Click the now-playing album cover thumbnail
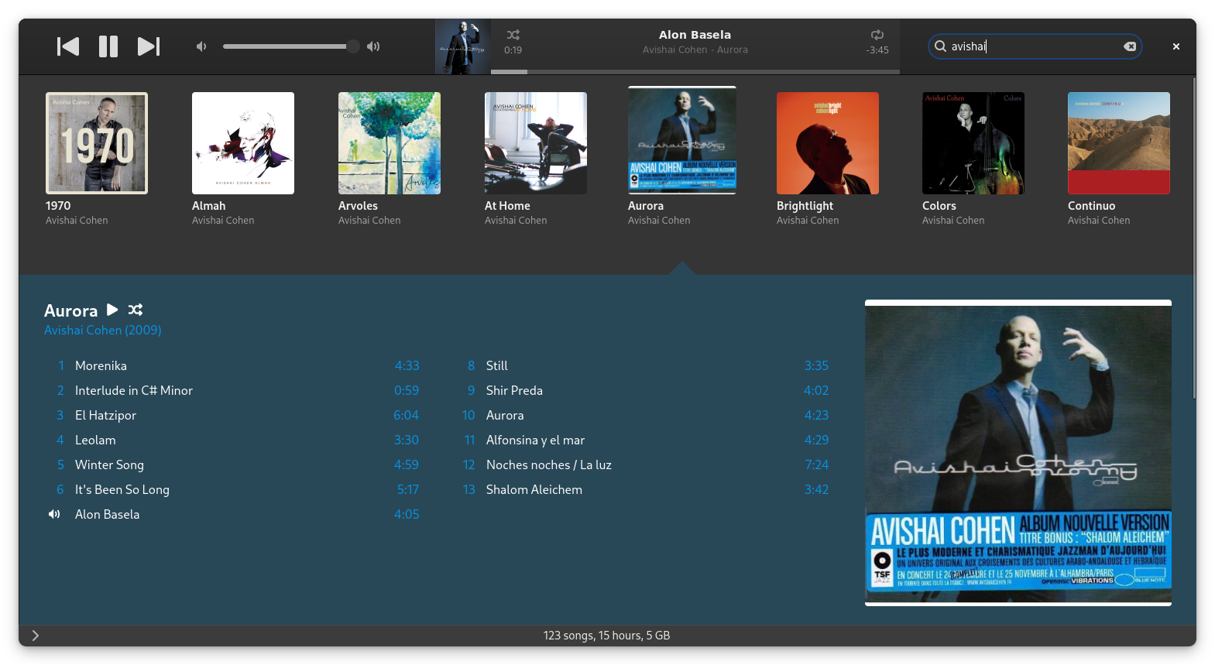The width and height of the screenshot is (1215, 665). coord(463,47)
